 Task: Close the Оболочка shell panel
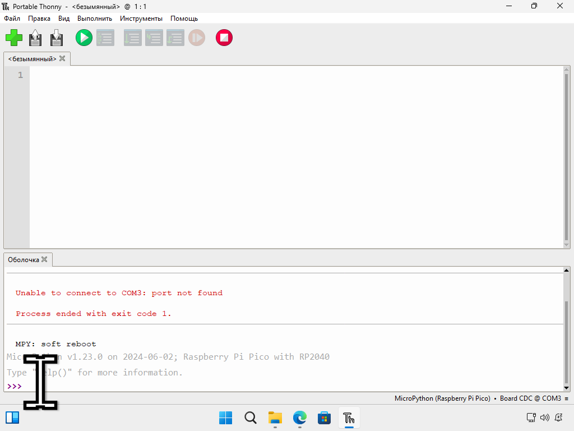(x=44, y=259)
